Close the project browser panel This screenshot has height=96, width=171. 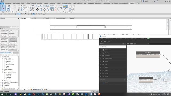click(18, 55)
